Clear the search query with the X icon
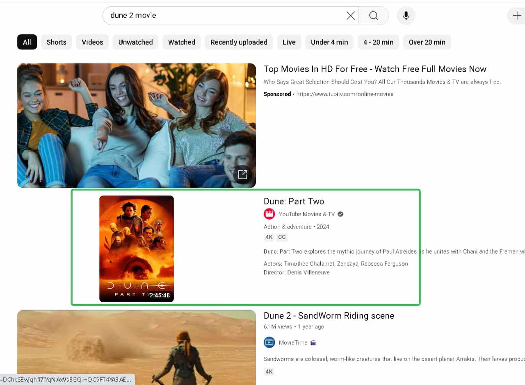Image resolution: width=525 pixels, height=385 pixels. tap(350, 16)
